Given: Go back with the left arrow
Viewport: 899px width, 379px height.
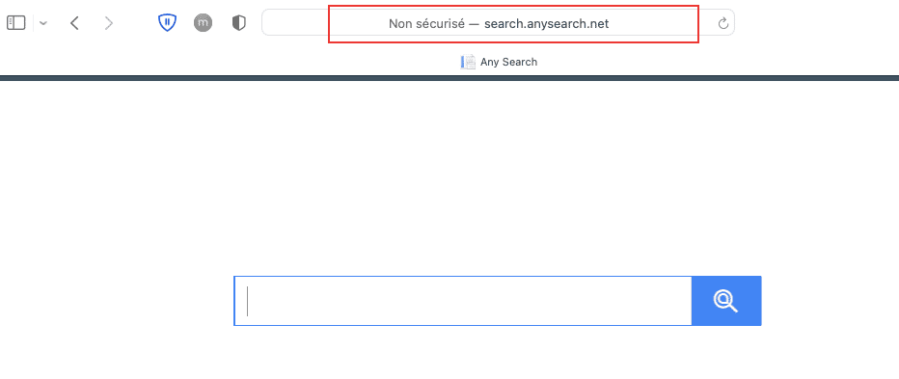Looking at the screenshot, I should tap(74, 23).
